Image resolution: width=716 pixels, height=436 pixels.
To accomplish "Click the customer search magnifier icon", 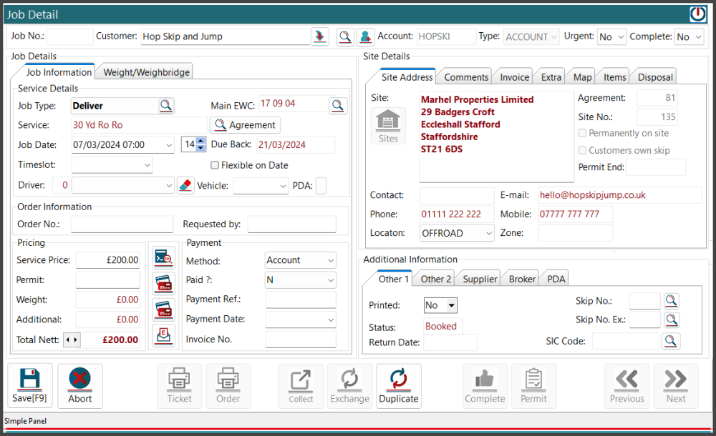I will coord(345,36).
